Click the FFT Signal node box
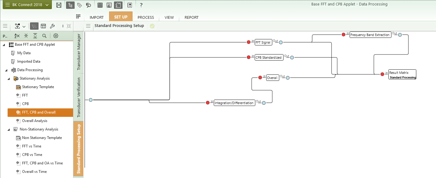The image size is (436, 178). point(263,42)
